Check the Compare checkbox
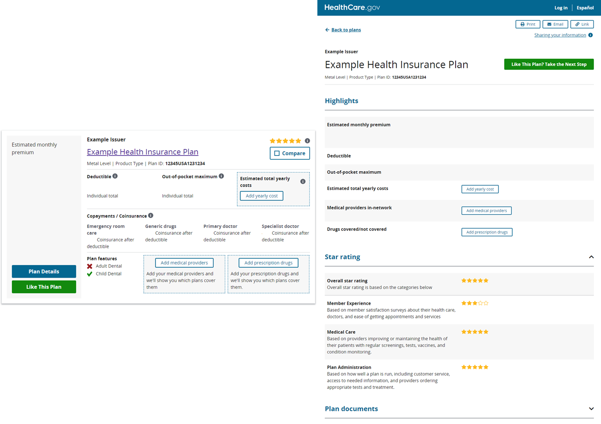The image size is (601, 424). (277, 153)
